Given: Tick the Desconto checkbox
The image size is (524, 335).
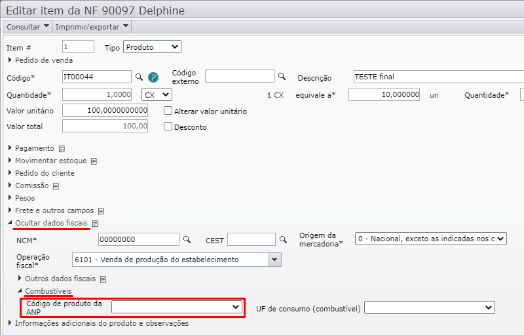Looking at the screenshot, I should (x=168, y=127).
